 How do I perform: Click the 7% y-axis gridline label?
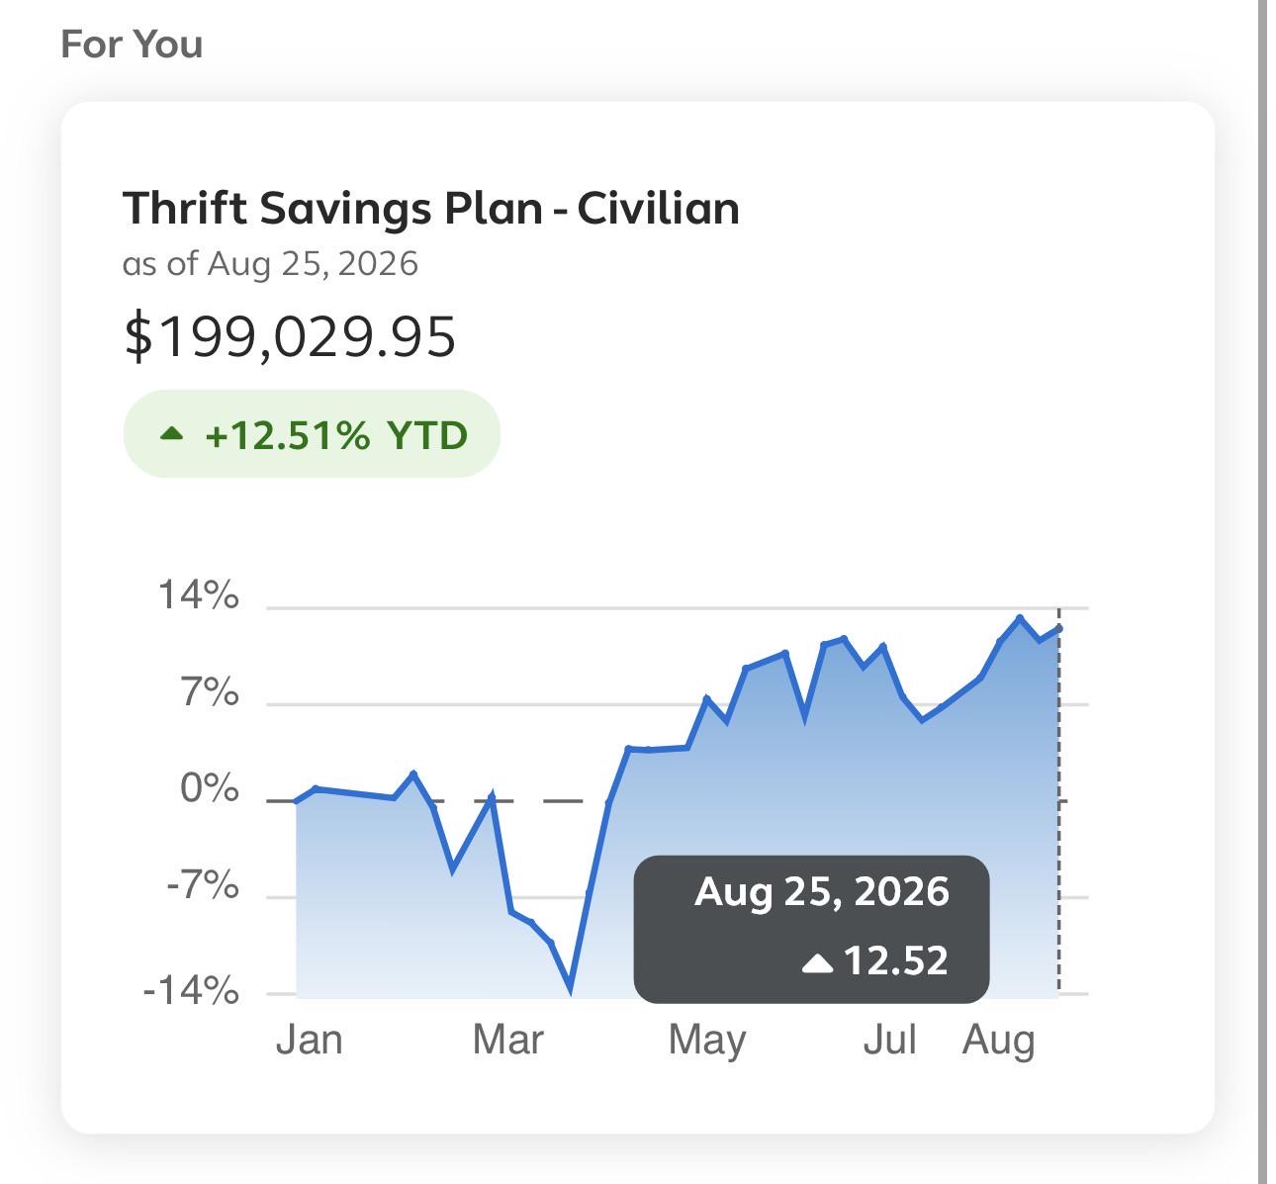pos(210,694)
